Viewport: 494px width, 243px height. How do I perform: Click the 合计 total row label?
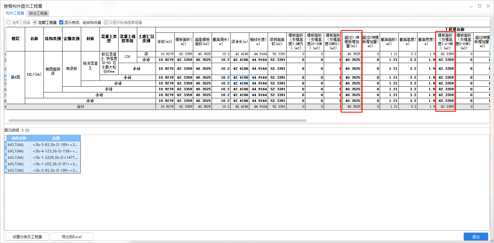[x=81, y=107]
